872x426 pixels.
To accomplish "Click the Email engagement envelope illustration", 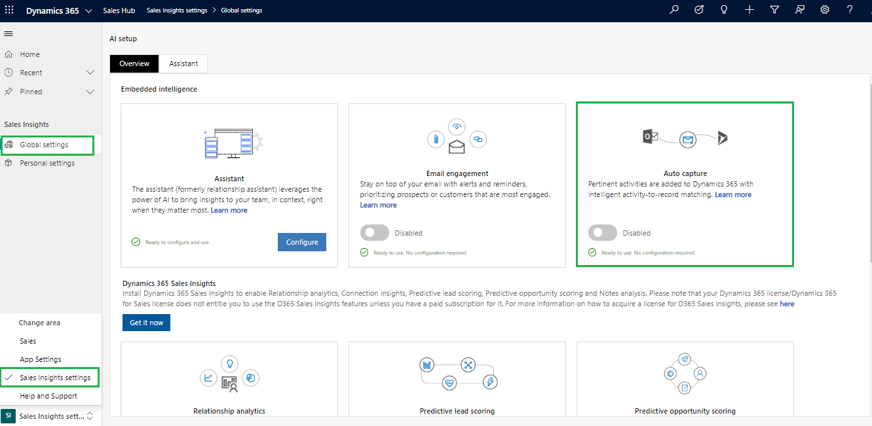I will point(457,137).
